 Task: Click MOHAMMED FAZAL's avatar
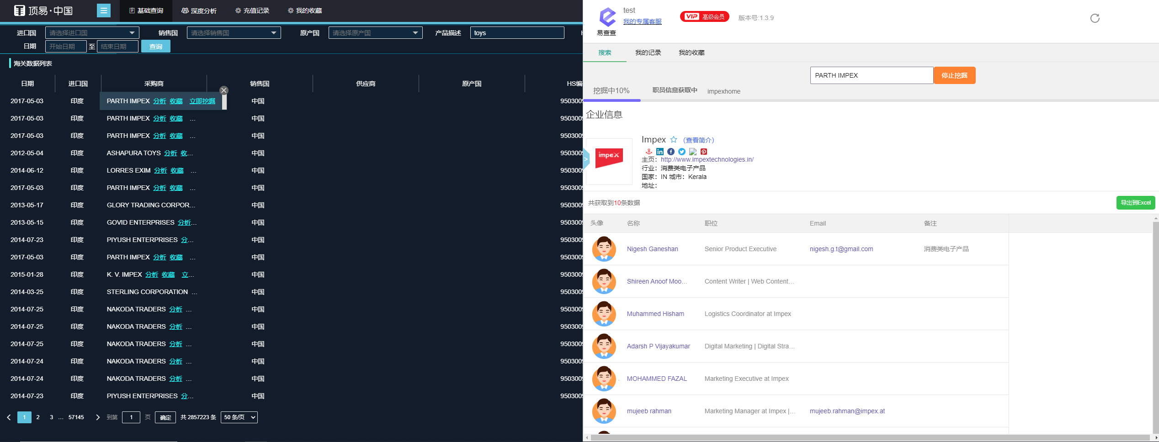click(604, 379)
